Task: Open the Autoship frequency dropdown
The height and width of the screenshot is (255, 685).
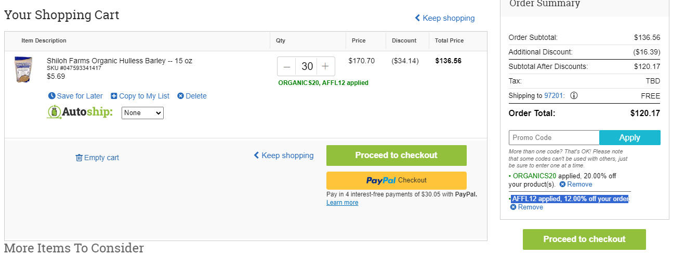Action: click(142, 113)
